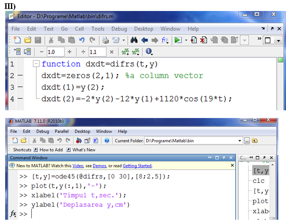
Task: Click Back navigation arrow in Editor
Action: click(x=144, y=40)
